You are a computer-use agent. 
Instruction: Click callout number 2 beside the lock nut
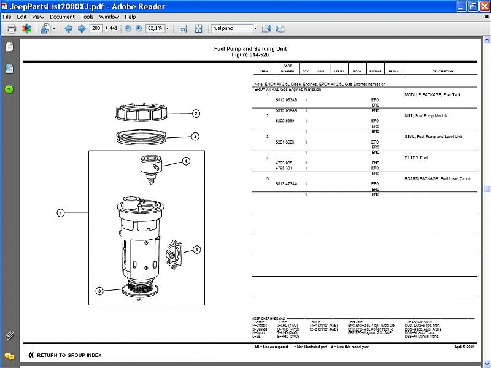[x=196, y=113]
